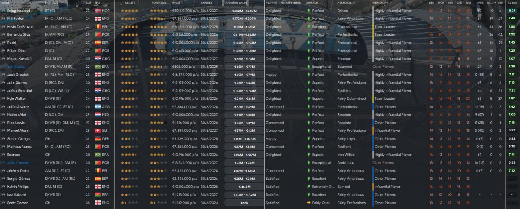
Task: Click the morale arrow in Kalvin Phillips' row
Action: tap(308, 187)
